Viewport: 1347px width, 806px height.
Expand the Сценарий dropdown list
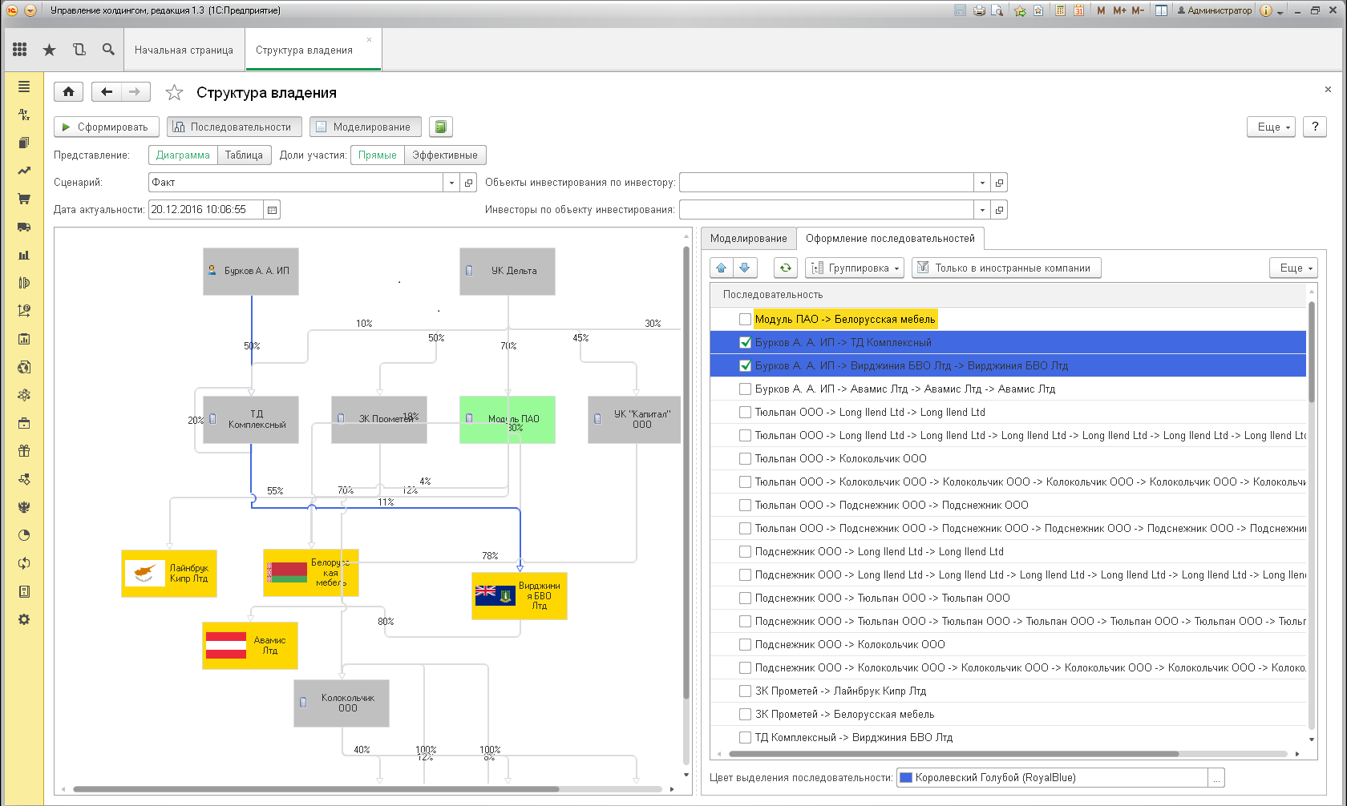click(x=451, y=183)
